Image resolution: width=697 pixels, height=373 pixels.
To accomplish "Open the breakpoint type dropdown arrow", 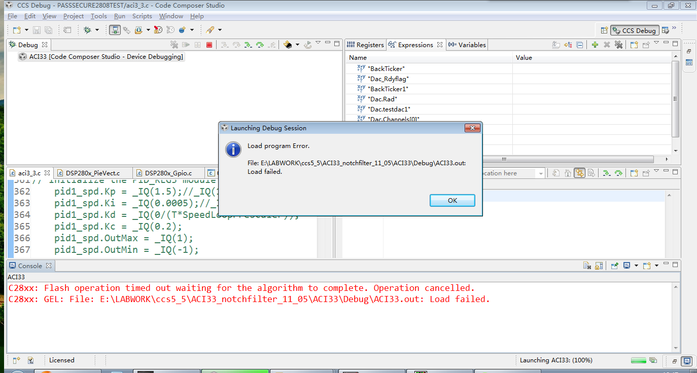I will [192, 30].
